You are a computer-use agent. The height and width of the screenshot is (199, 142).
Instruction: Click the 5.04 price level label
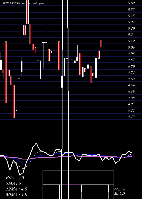click(x=131, y=47)
